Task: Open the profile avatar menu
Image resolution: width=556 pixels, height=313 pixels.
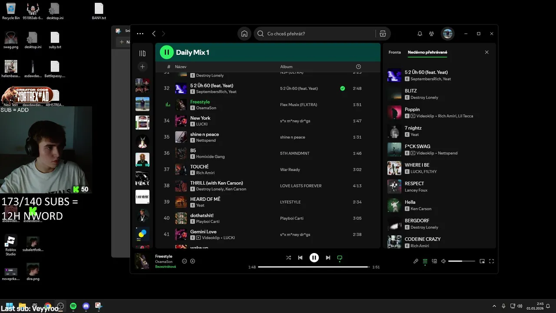Action: [447, 33]
